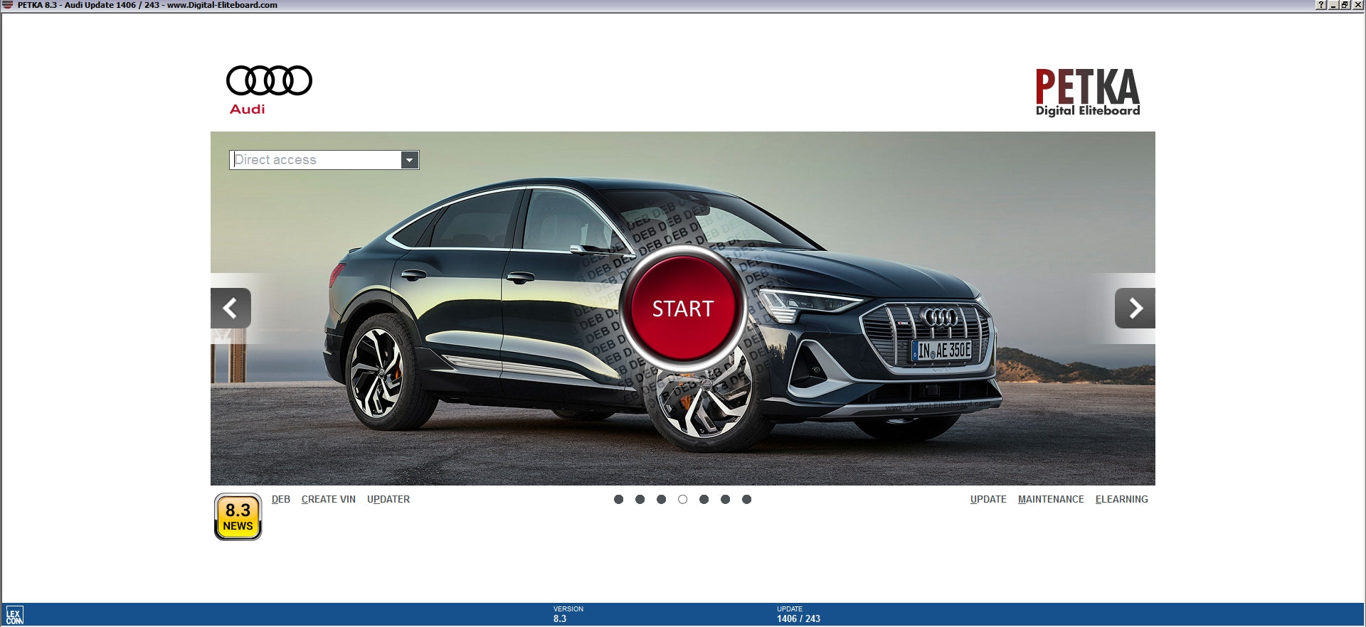Open the 8.3 NEWS badge

[x=238, y=517]
